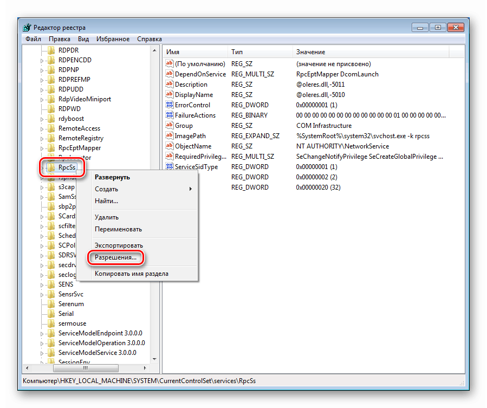Click the ab icon beside Group
This screenshot has width=487, height=408.
(x=169, y=126)
